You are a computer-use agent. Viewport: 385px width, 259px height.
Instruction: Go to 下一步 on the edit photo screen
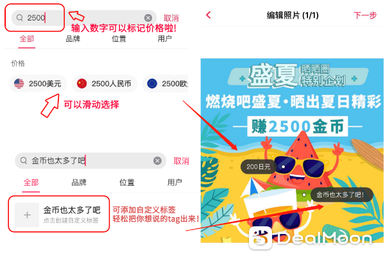[365, 15]
